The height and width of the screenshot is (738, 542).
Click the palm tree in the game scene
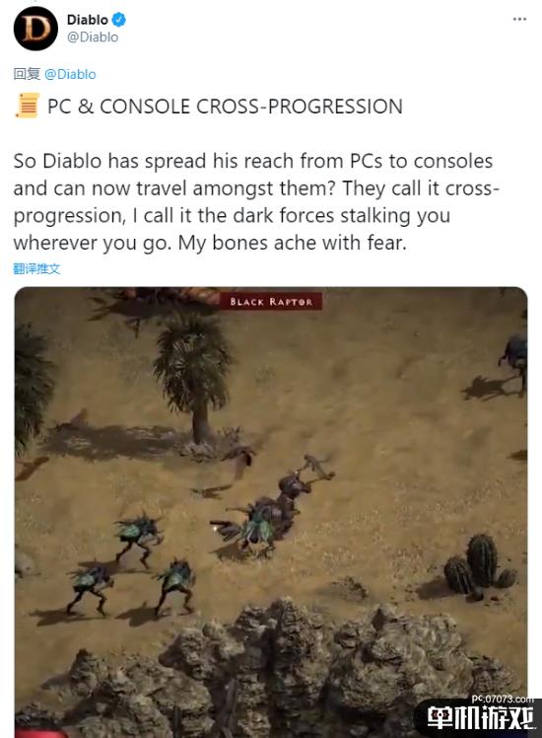pyautogui.click(x=193, y=379)
